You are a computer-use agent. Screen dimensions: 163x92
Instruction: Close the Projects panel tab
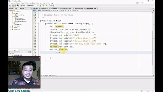(14, 8)
